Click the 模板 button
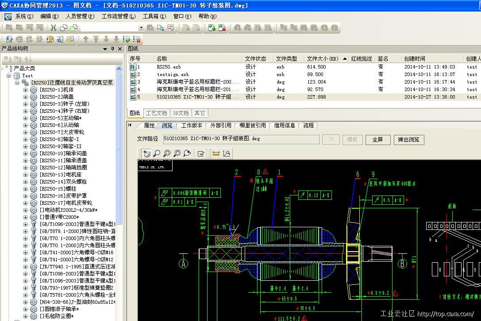Screen dimensions: 481x321 point(352,140)
